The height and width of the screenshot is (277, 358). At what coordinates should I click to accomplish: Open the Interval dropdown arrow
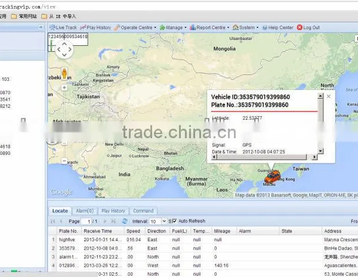[x=164, y=222]
